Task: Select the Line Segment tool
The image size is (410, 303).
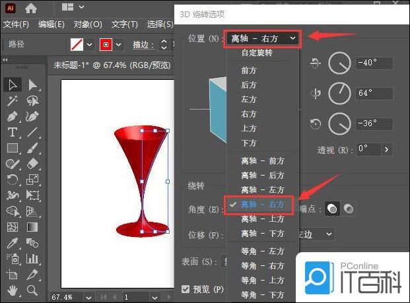Action: pyautogui.click(x=33, y=132)
